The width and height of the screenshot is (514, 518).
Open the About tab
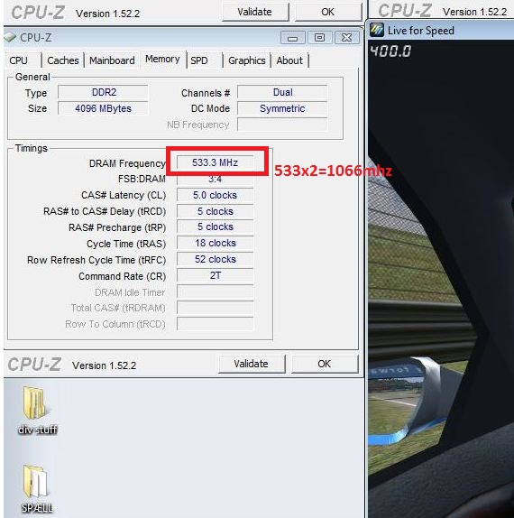click(289, 60)
